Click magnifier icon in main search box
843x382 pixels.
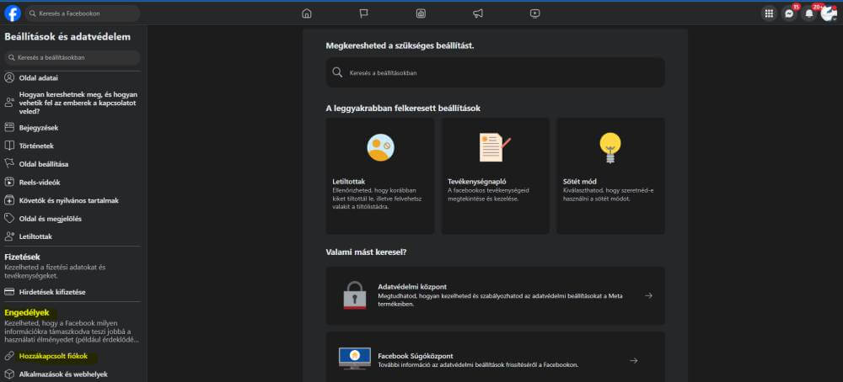pos(337,72)
